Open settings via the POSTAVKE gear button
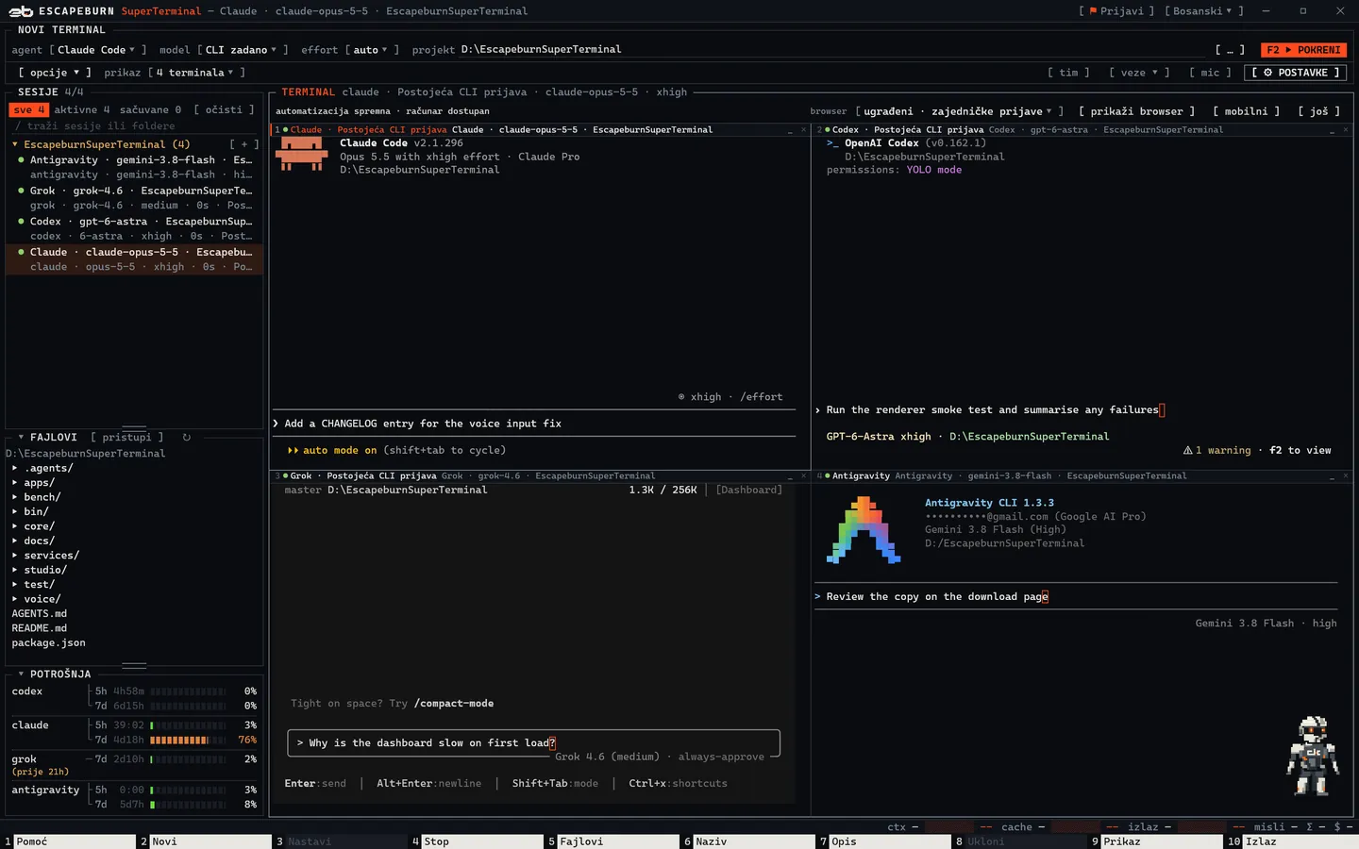Image resolution: width=1359 pixels, height=849 pixels. [x=1296, y=73]
